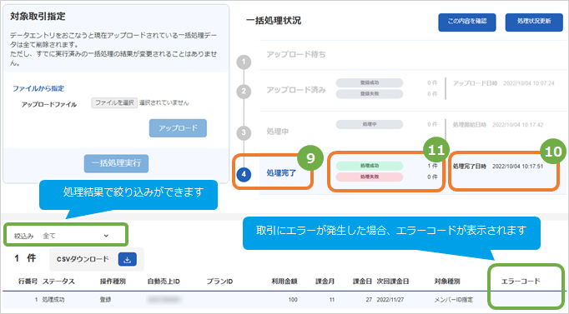Click step 3 circle for 処理中

[244, 132]
